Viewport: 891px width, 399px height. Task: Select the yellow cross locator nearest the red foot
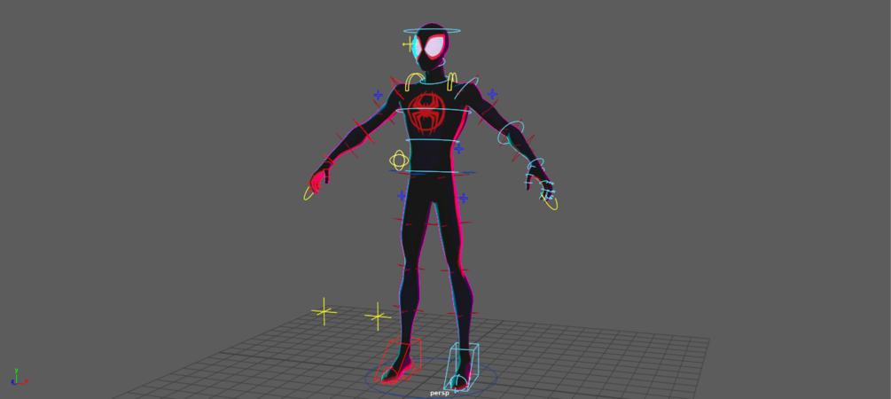[x=378, y=316]
